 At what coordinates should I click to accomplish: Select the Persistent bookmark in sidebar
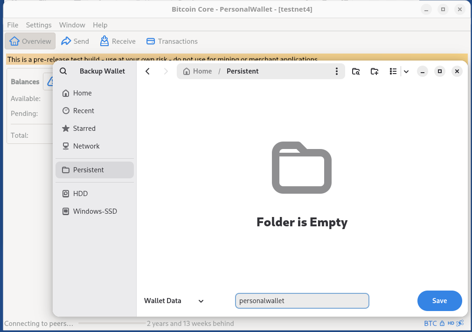[x=95, y=170]
